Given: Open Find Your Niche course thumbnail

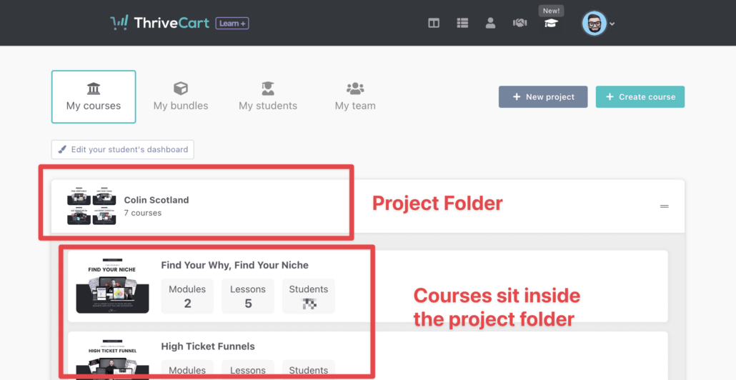Looking at the screenshot, I should 112,286.
